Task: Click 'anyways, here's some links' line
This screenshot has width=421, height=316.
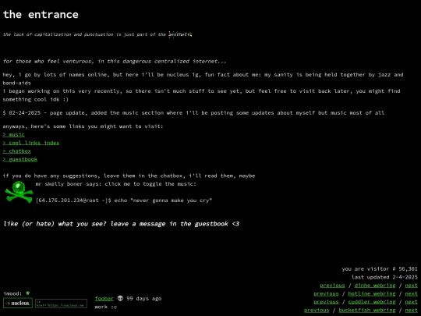Action: pos(83,126)
